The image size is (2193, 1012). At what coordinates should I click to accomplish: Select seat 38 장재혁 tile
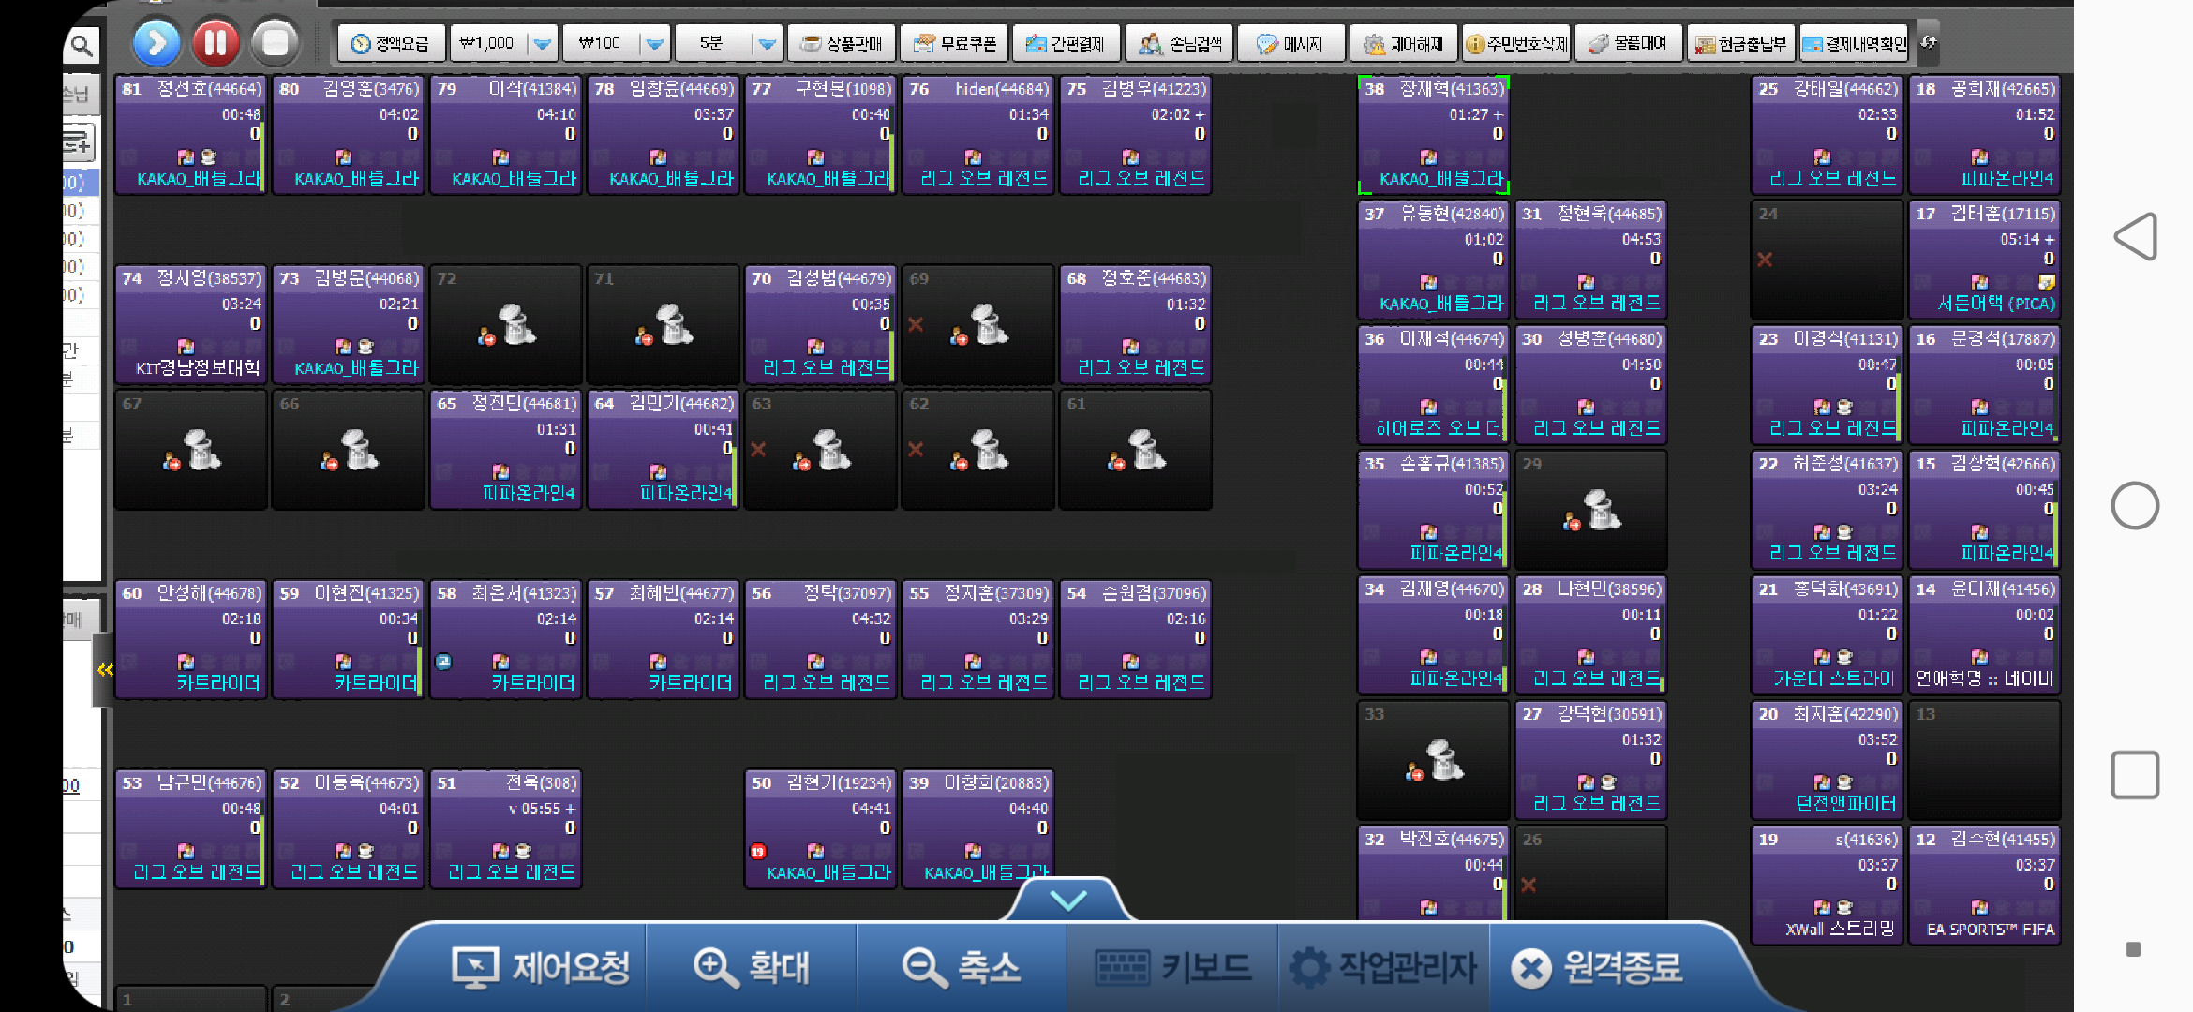[x=1433, y=135]
